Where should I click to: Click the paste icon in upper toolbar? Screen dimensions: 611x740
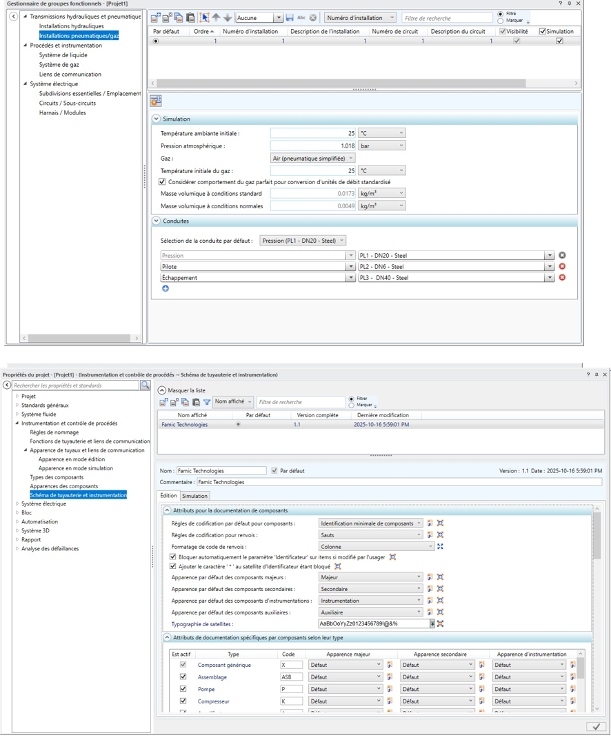pos(190,18)
